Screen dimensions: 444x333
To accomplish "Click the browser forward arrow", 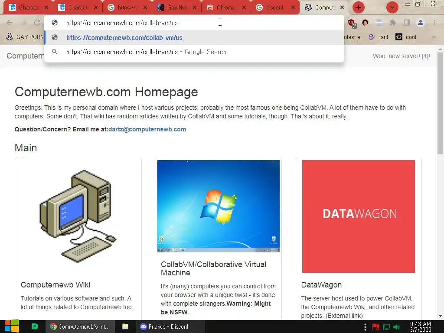I will point(23,23).
